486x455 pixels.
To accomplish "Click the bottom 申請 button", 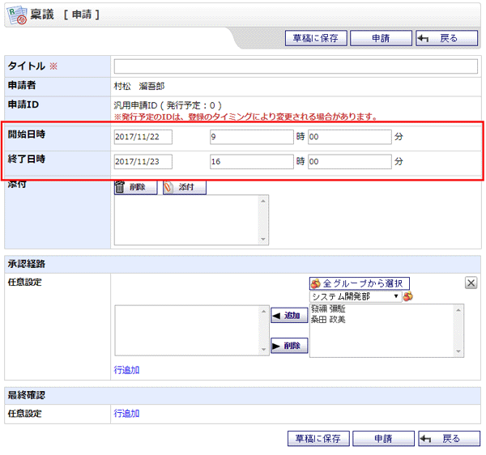I will (383, 439).
